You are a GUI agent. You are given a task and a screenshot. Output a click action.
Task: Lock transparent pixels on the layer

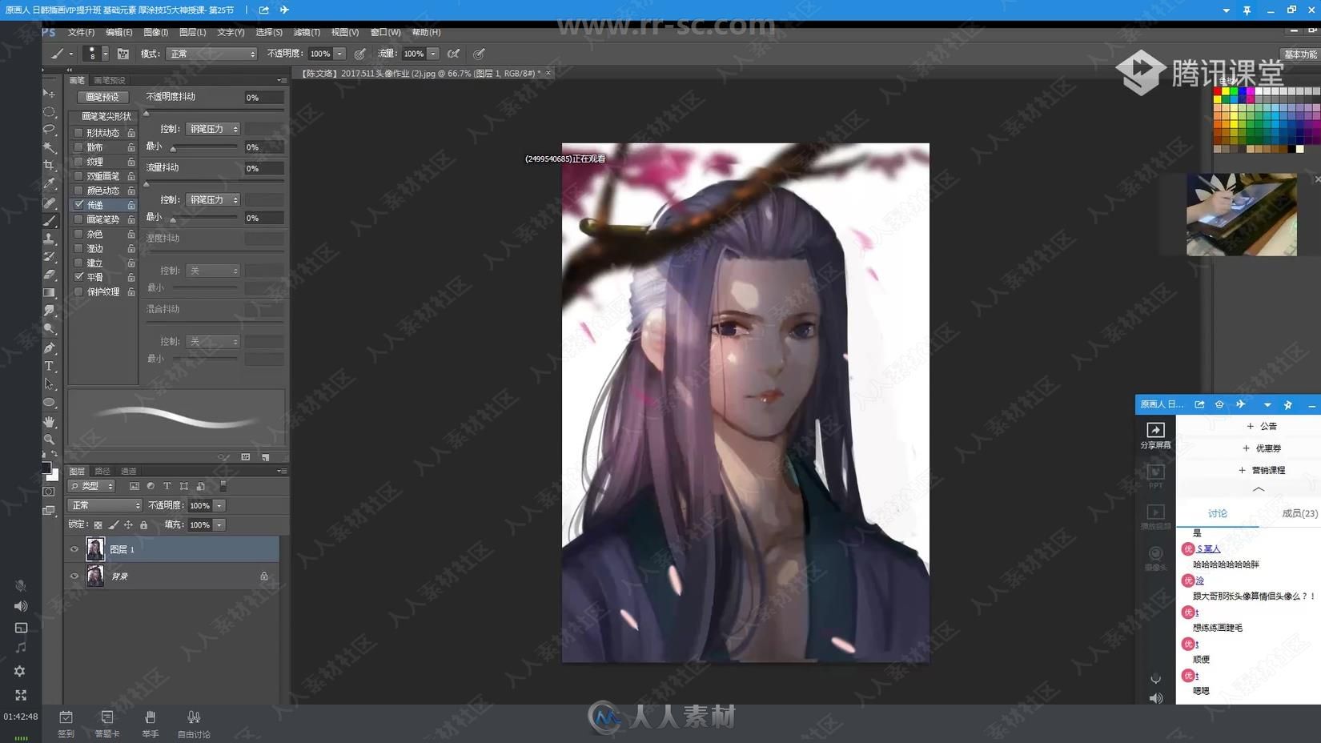click(x=98, y=525)
